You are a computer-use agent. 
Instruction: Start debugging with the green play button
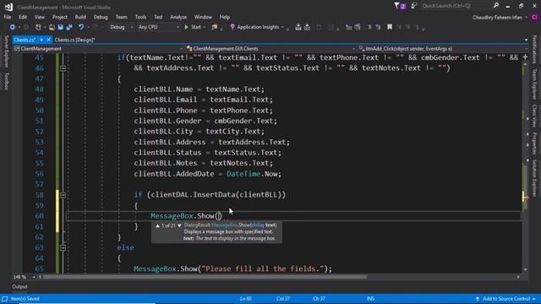pyautogui.click(x=193, y=27)
